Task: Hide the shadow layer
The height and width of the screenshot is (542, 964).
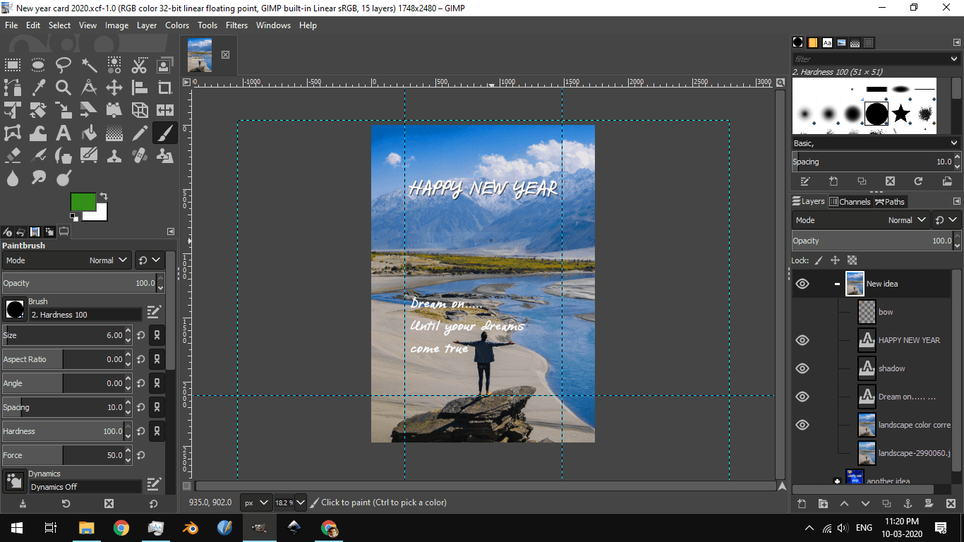Action: [x=802, y=368]
